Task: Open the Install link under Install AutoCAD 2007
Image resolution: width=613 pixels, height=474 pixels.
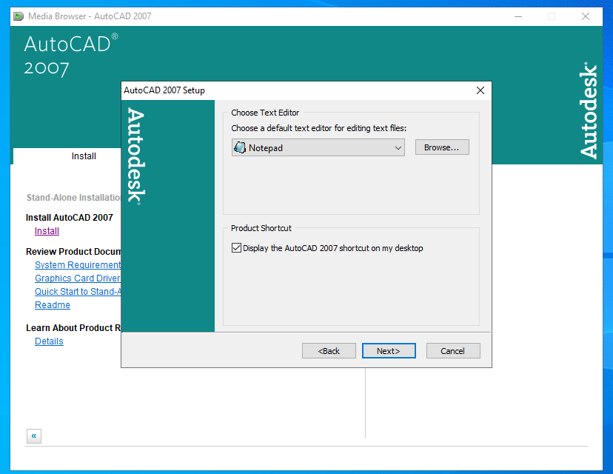Action: [47, 231]
